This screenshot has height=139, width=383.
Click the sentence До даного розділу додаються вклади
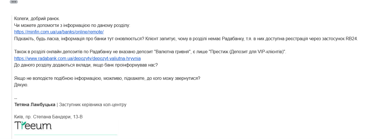tap(86, 65)
